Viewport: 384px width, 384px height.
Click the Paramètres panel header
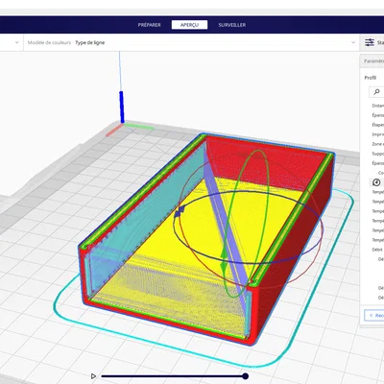372,60
